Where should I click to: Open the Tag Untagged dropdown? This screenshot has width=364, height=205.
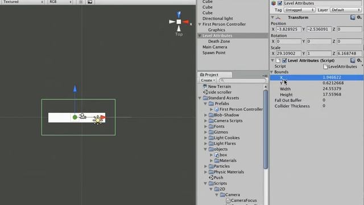point(299,10)
